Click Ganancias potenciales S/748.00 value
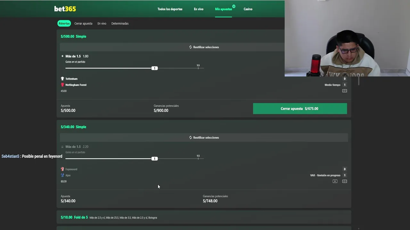The width and height of the screenshot is (410, 230). coord(210,201)
